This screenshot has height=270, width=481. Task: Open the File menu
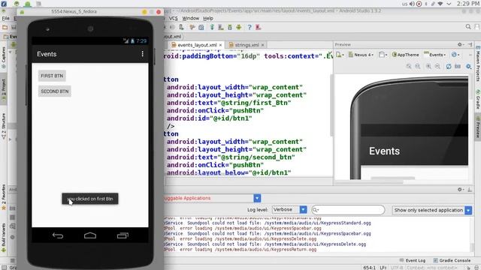click(5, 18)
